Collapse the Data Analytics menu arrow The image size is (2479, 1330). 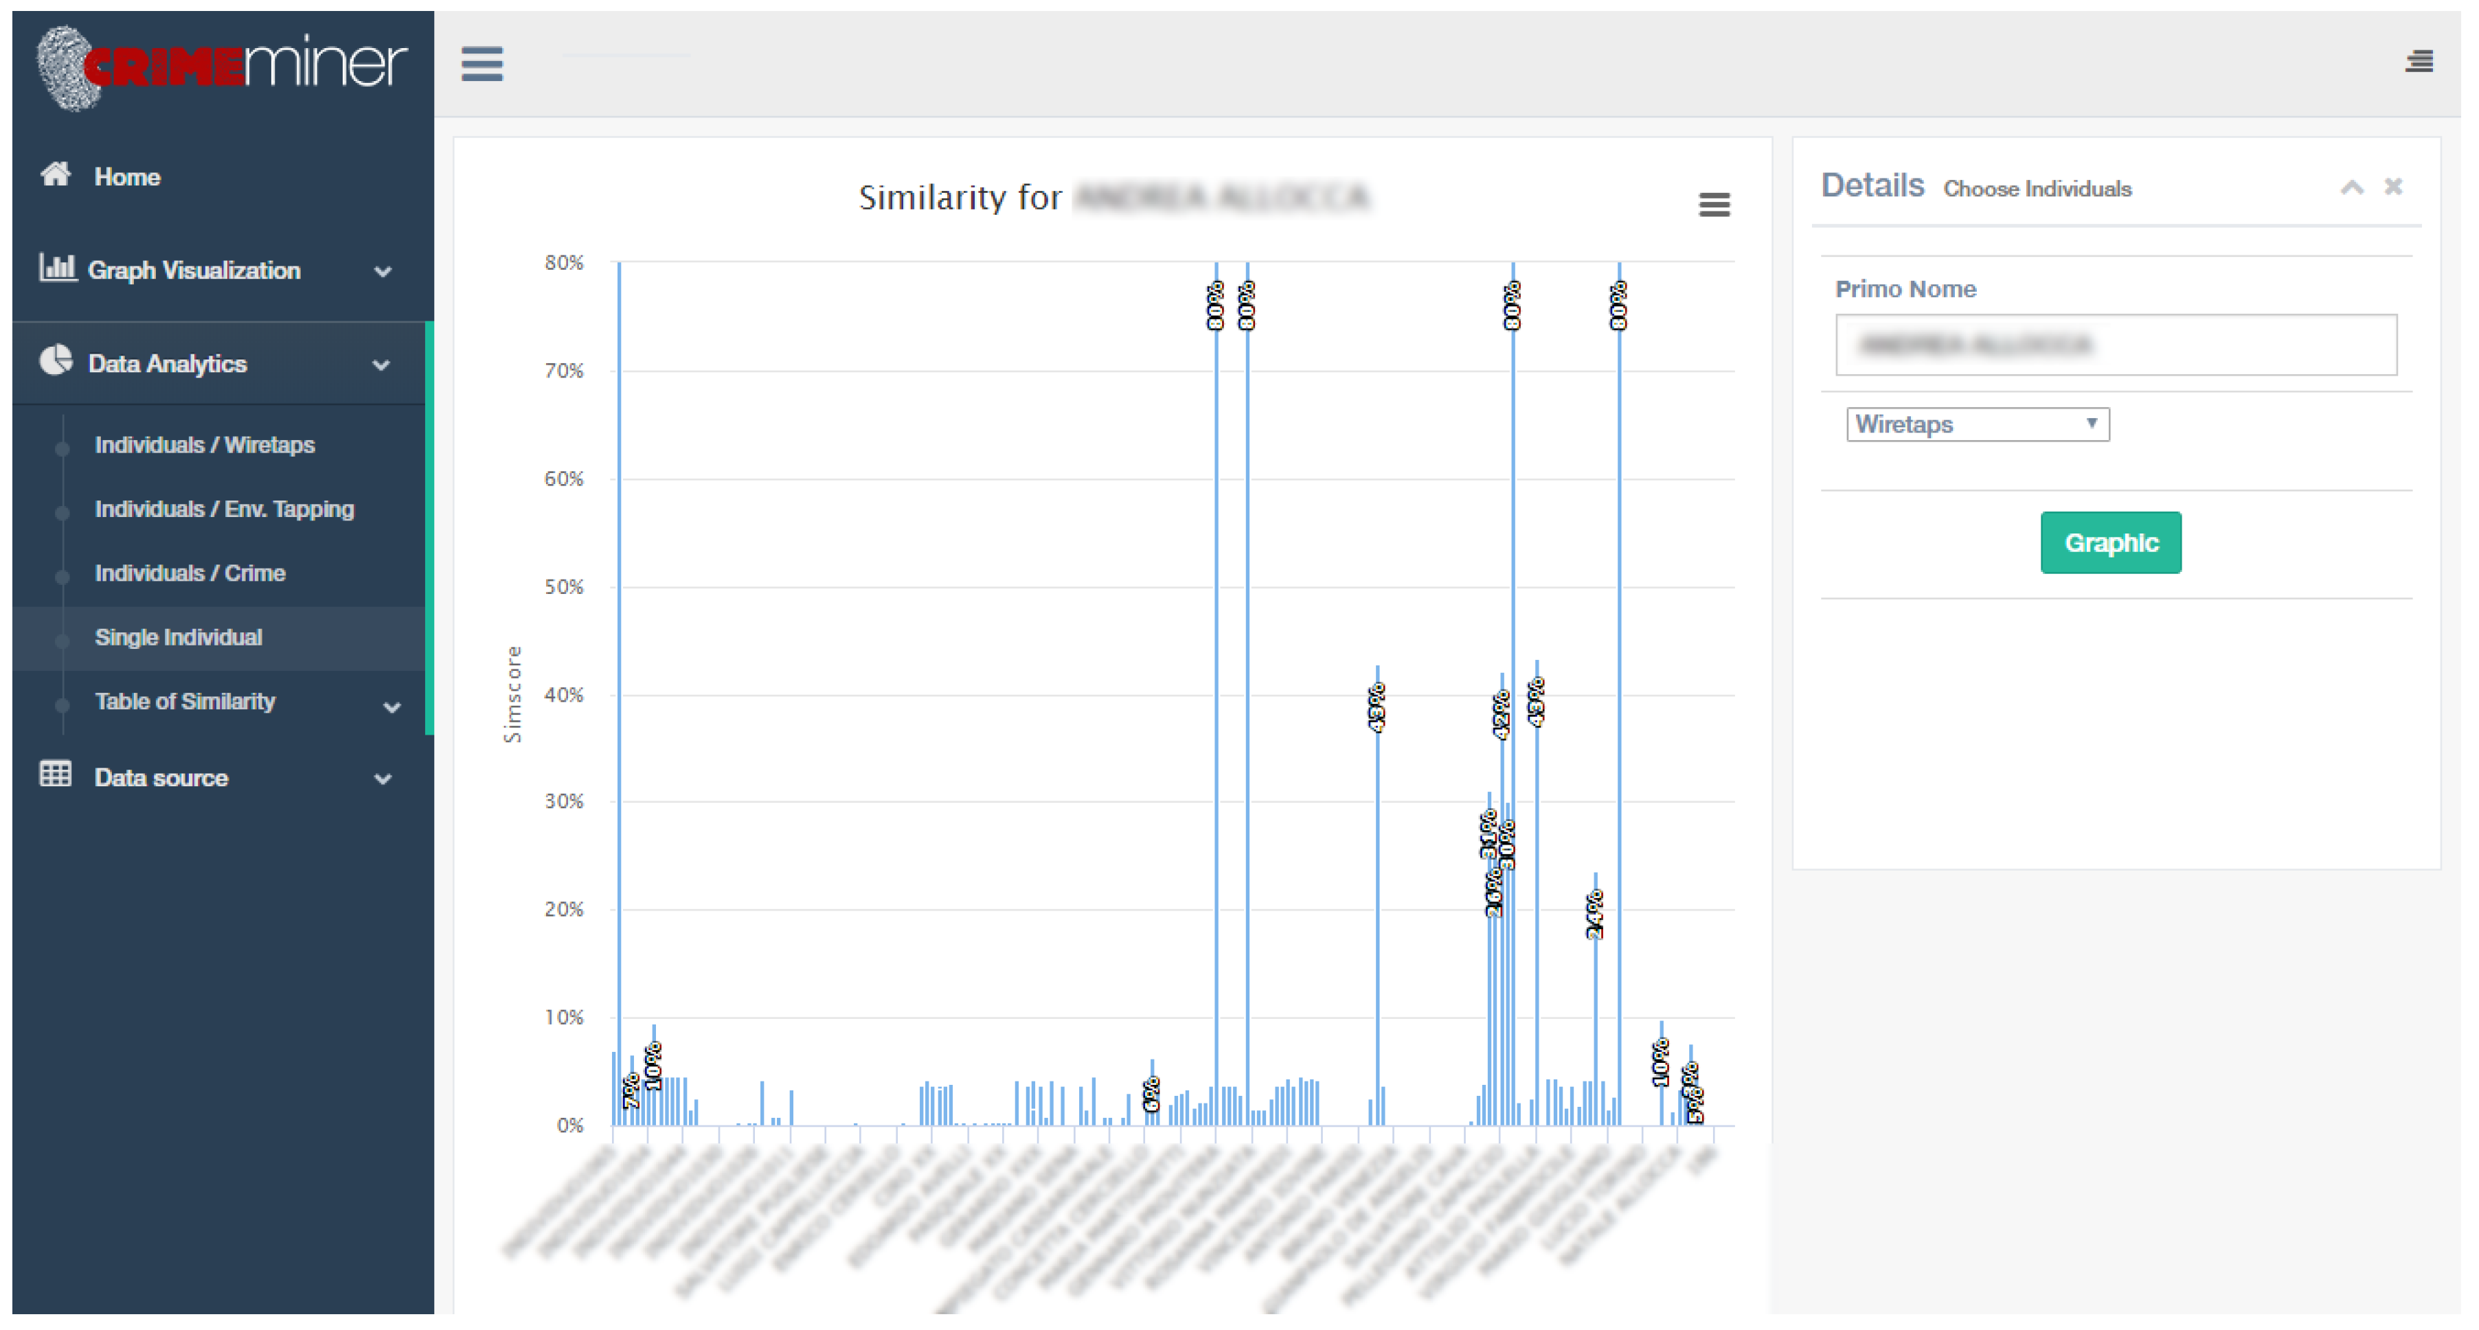pos(381,365)
